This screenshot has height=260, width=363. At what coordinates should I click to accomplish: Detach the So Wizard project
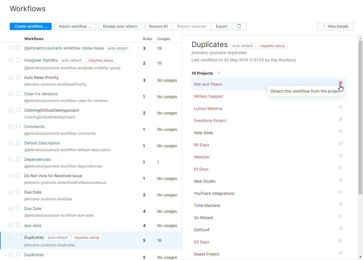(340, 216)
